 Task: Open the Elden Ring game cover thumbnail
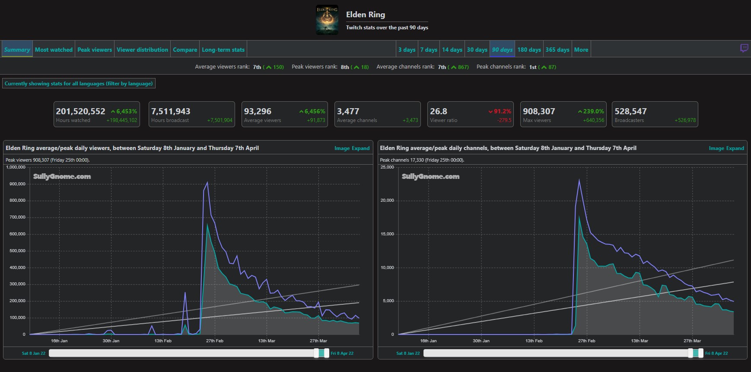(327, 20)
